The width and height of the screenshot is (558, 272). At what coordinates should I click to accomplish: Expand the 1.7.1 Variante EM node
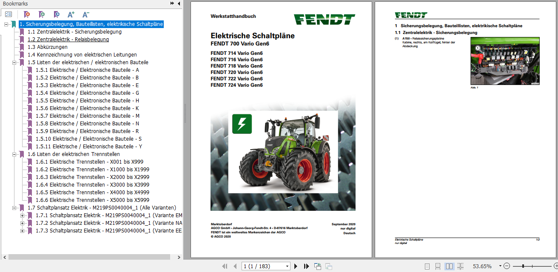click(x=22, y=215)
